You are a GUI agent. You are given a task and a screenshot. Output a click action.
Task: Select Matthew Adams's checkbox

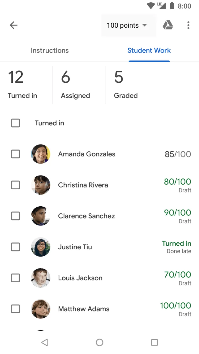[x=15, y=309]
